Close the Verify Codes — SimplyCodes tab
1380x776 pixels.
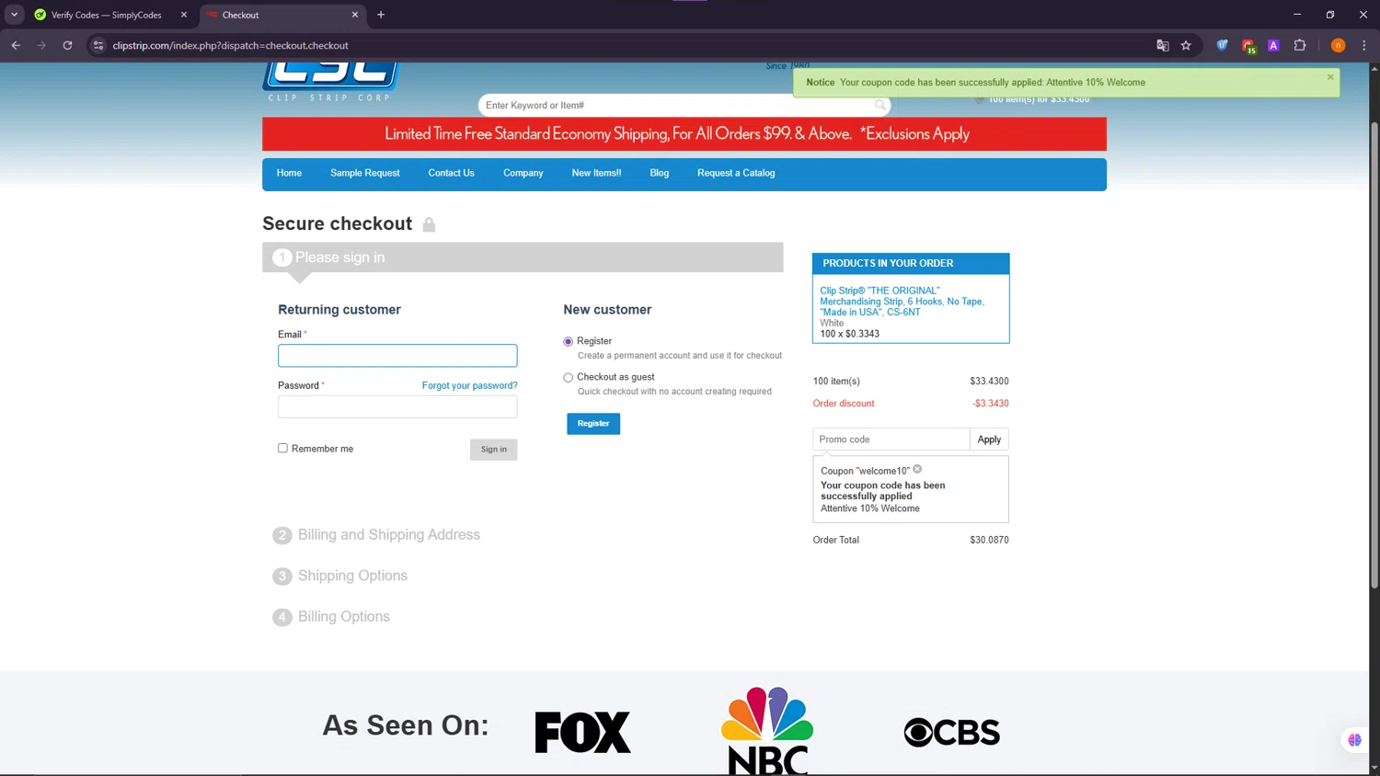[184, 15]
